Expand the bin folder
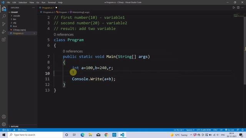Viewport: 246px width, 138px height. click(x=14, y=19)
